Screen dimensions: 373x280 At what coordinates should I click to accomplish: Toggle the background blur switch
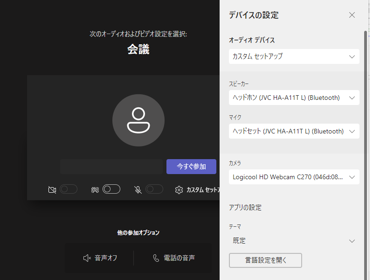point(111,189)
